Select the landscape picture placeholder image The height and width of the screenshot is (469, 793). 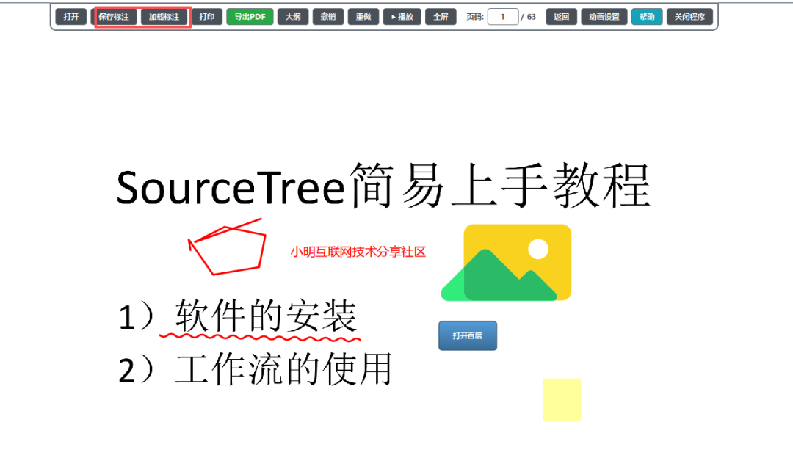(x=506, y=263)
